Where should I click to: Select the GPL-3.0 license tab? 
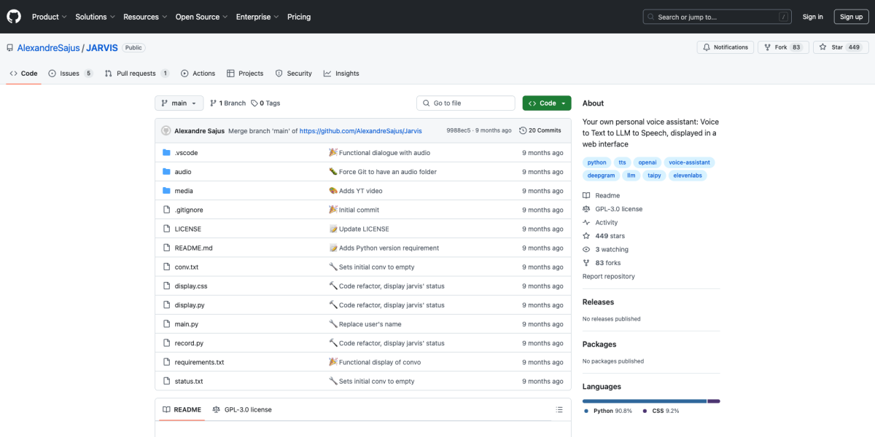[242, 409]
